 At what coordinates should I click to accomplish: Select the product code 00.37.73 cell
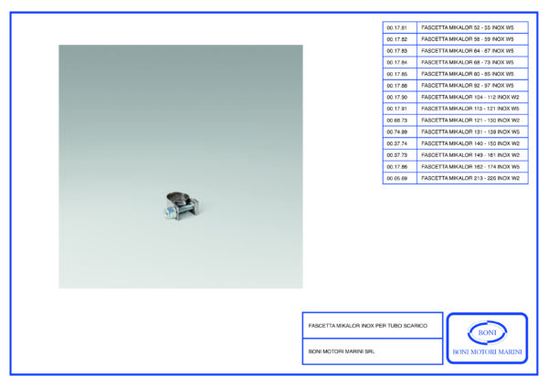point(398,155)
